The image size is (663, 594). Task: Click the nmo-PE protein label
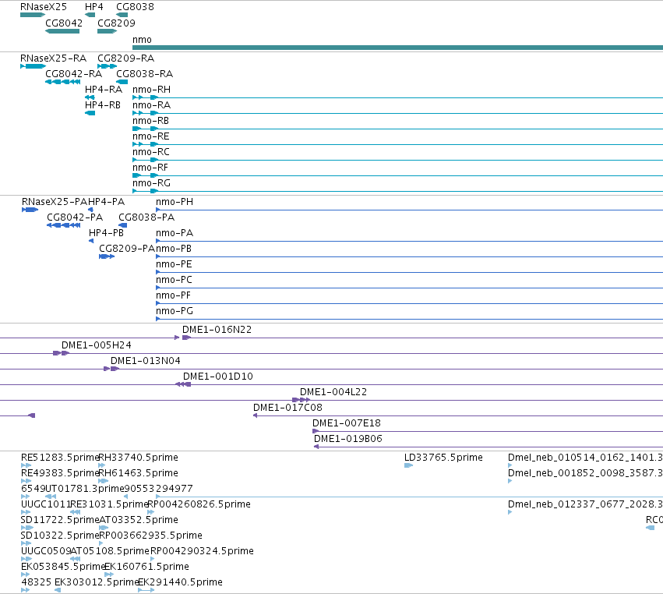pyautogui.click(x=174, y=264)
